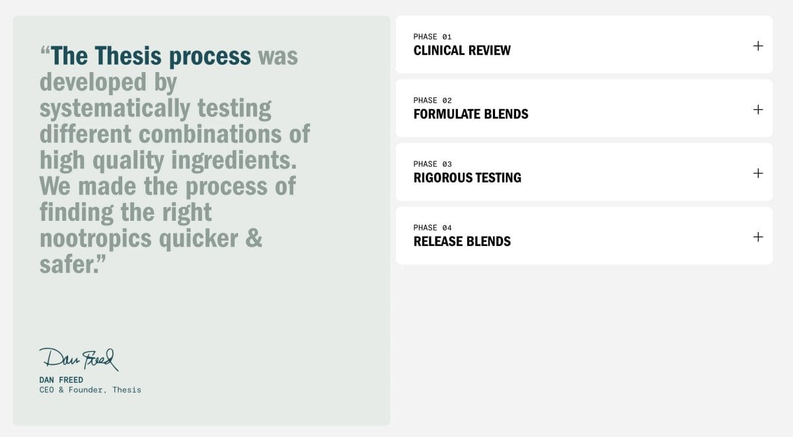
Task: Select the Phase 04 label
Action: click(432, 227)
